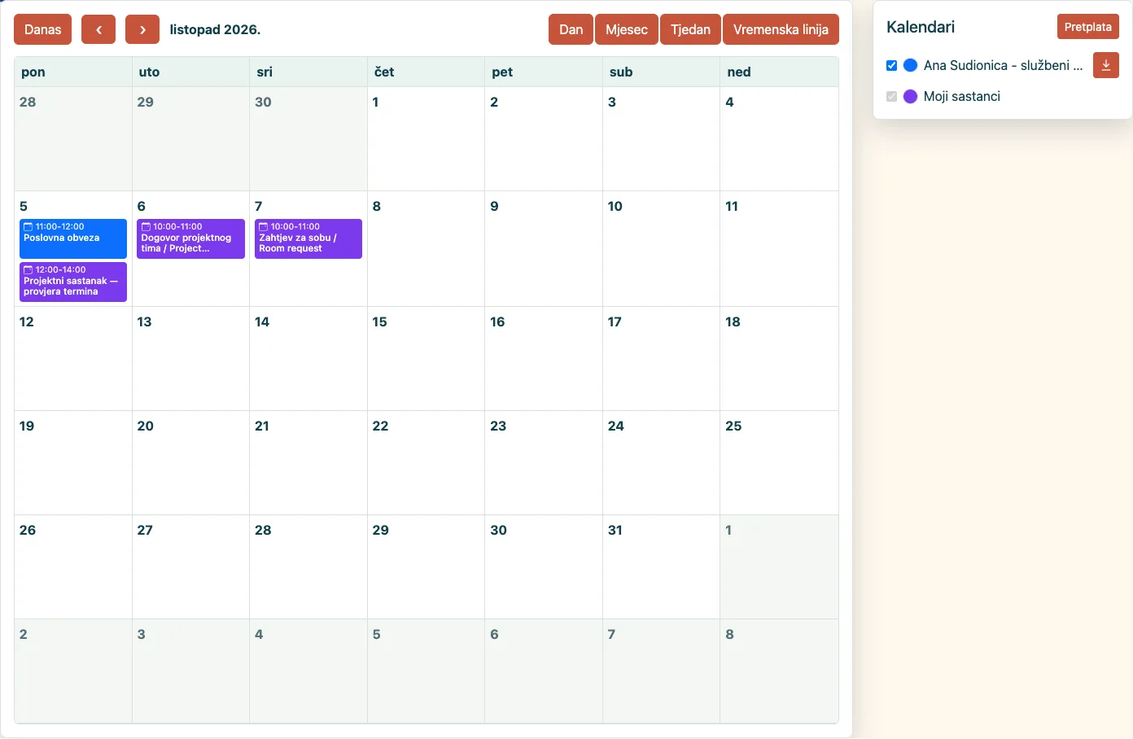Open Zahtjev za sobu / Room request event
Screen dimensions: 1133x739
308,238
